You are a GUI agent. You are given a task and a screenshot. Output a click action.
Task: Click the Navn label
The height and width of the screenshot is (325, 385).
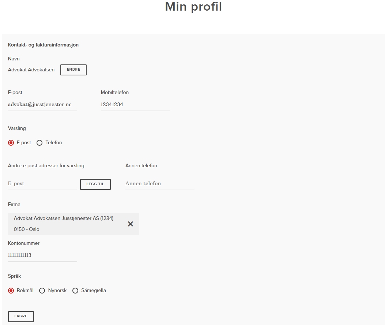pyautogui.click(x=14, y=59)
